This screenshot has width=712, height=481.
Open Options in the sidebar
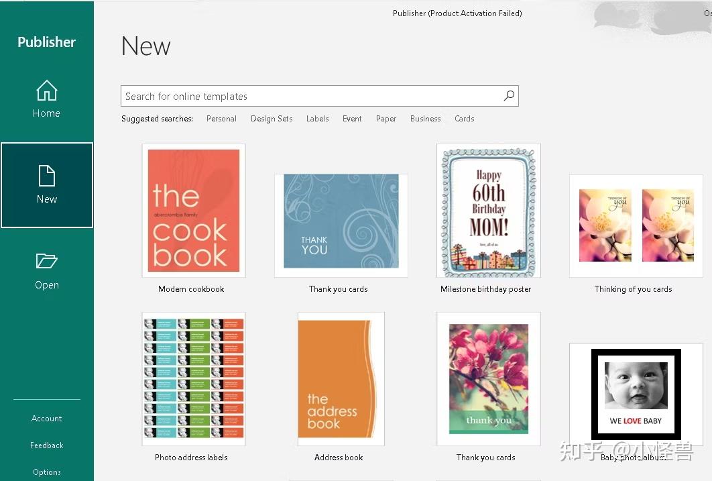[46, 472]
